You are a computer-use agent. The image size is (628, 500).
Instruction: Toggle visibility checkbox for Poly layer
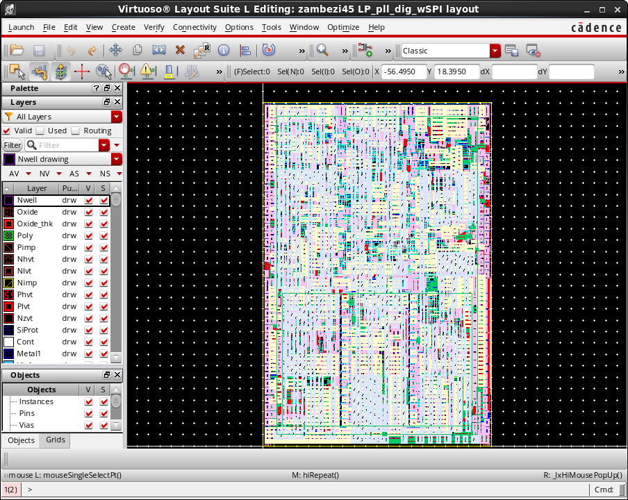[88, 236]
